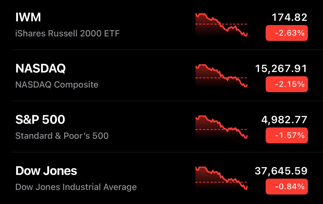Open Dow Jones Industrial Average subtitle

coord(76,187)
